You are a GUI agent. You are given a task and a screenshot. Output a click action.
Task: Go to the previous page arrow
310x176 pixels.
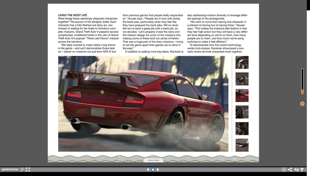point(148,170)
